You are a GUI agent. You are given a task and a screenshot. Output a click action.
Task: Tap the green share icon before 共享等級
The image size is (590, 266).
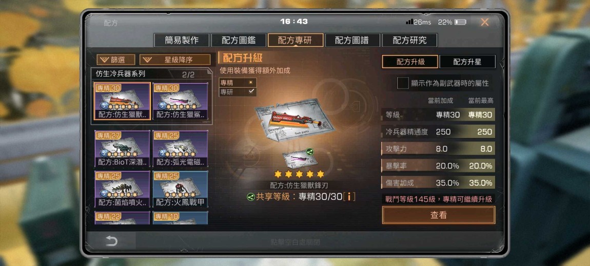point(250,197)
